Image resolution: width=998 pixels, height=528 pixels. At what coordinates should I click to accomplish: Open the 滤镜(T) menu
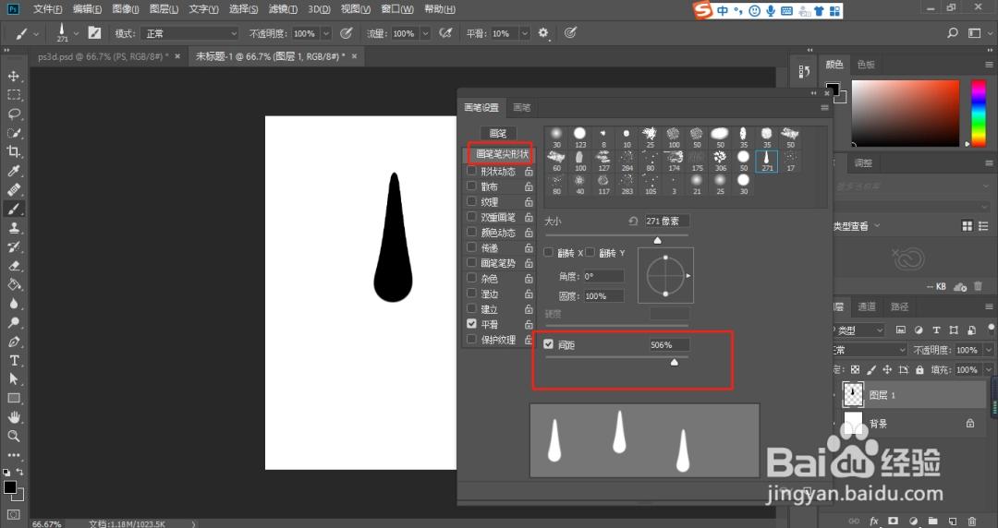tap(284, 9)
